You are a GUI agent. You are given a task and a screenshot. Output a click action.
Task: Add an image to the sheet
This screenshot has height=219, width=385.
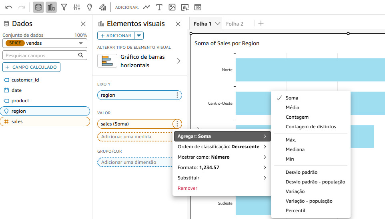(172, 7)
